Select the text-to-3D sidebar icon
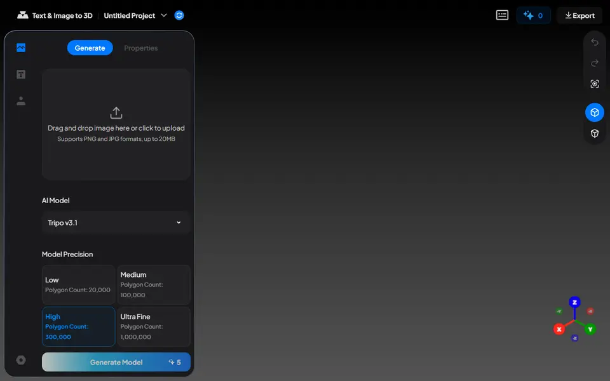Viewport: 610px width, 381px height. [x=21, y=74]
